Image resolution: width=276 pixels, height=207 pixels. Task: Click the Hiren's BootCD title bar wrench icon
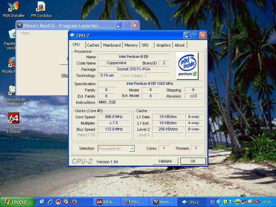pos(20,25)
